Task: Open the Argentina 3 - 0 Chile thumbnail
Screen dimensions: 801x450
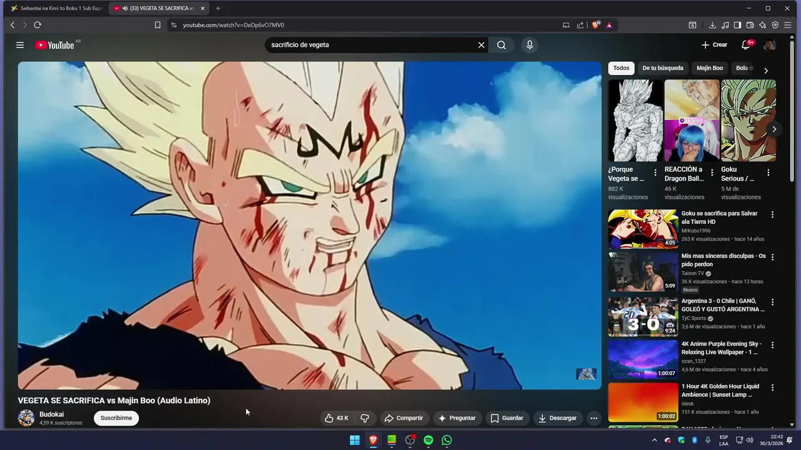Action: [643, 317]
